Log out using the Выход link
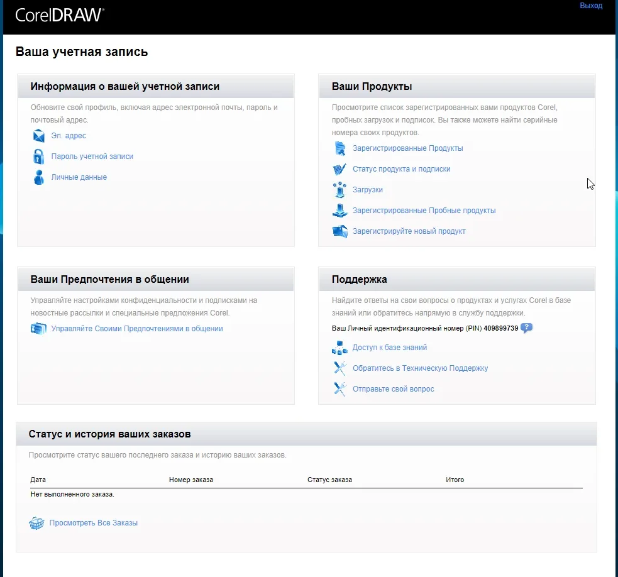 pyautogui.click(x=590, y=6)
